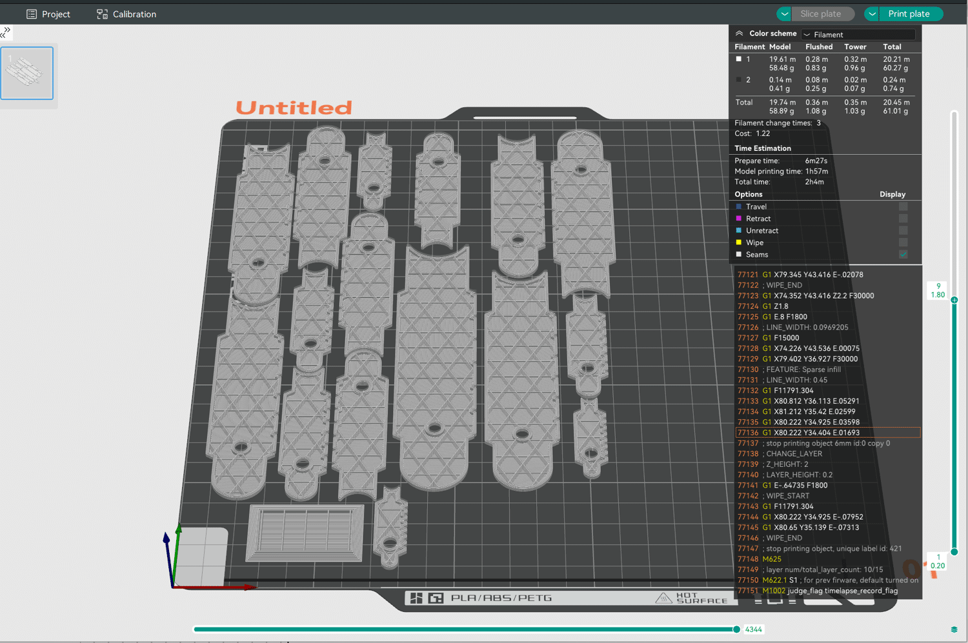Screen dimensions: 968x643
Task: Click the filament 1 white color square
Action: [739, 59]
